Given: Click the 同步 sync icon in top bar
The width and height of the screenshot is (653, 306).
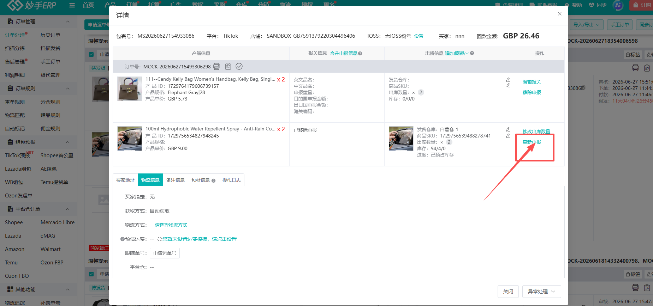Looking at the screenshot, I should point(592,5).
